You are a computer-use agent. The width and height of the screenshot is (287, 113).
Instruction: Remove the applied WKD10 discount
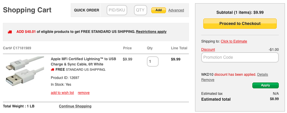[x=208, y=80]
